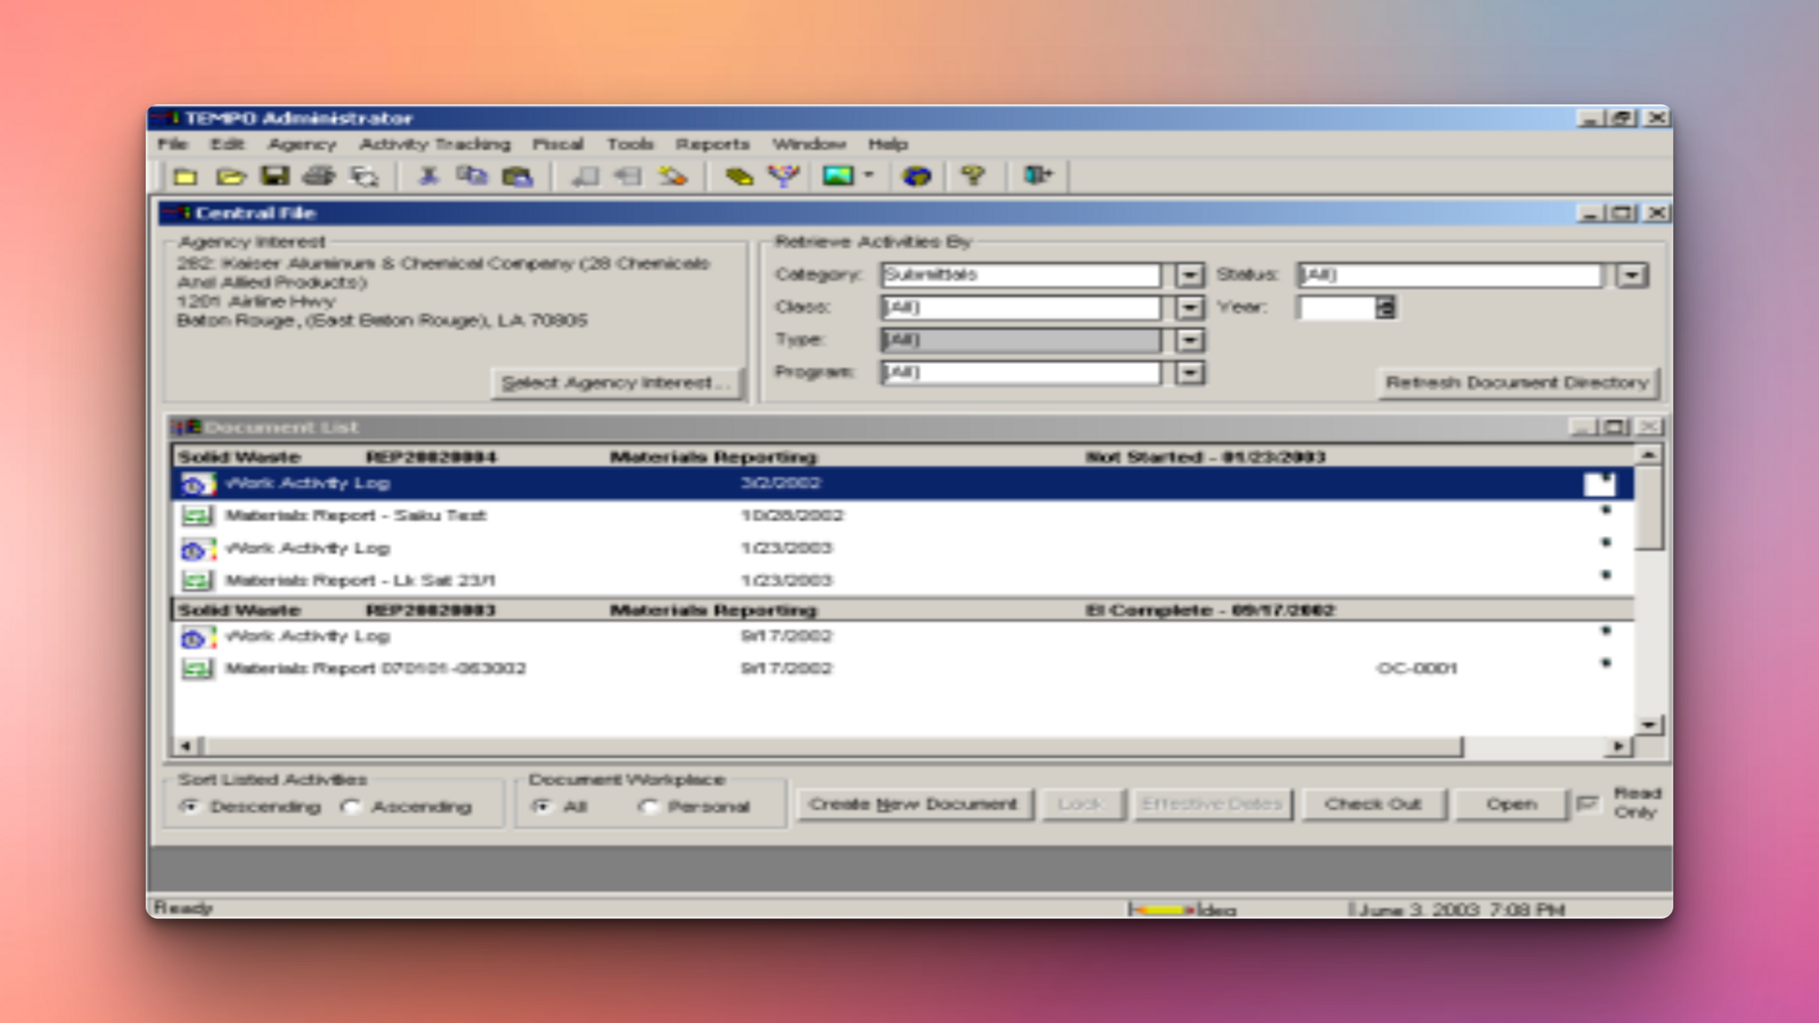1819x1023 pixels.
Task: Select the Save icon on the toolbar
Action: point(274,176)
